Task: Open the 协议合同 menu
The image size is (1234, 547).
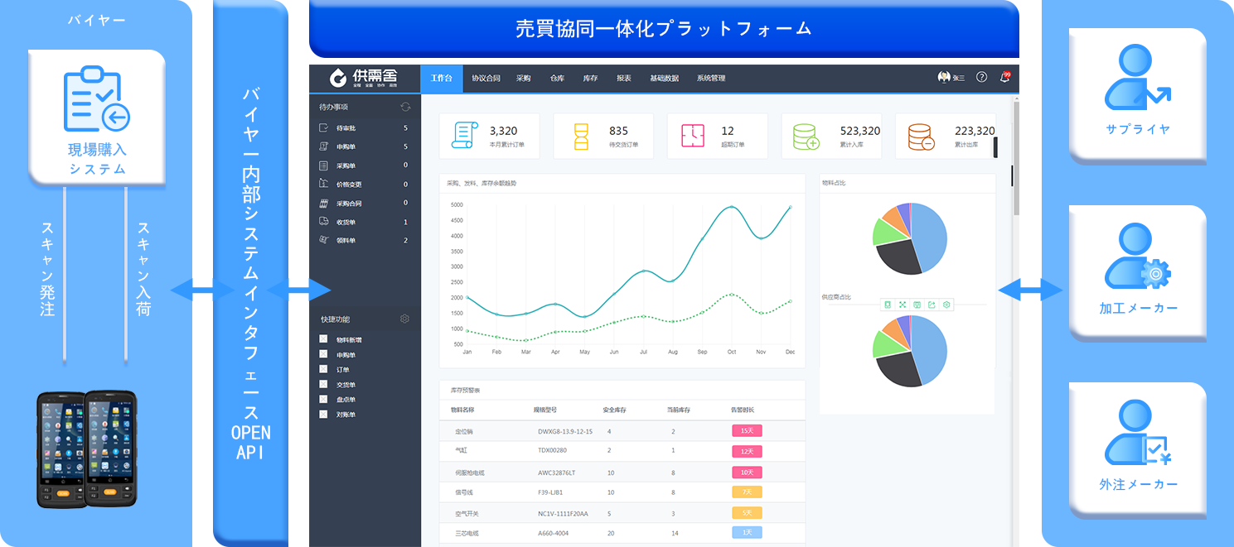Action: click(x=486, y=78)
